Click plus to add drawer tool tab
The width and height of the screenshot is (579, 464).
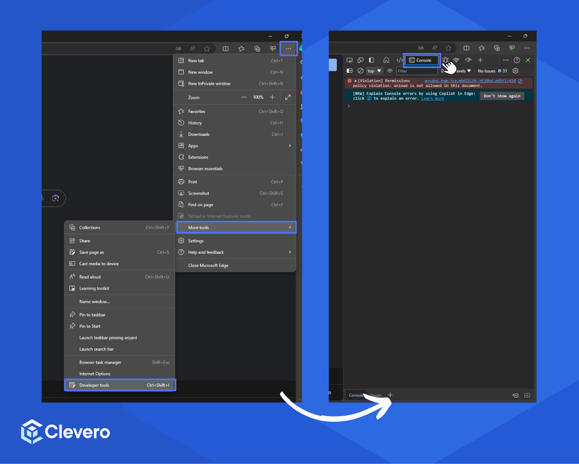pyautogui.click(x=390, y=395)
